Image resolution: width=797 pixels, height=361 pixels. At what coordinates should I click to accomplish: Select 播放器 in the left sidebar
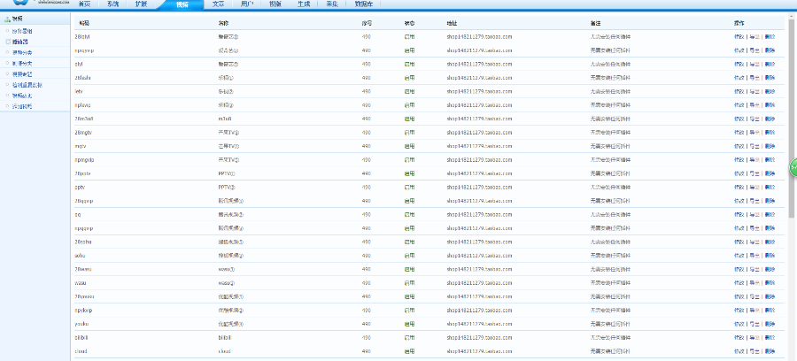pos(21,42)
